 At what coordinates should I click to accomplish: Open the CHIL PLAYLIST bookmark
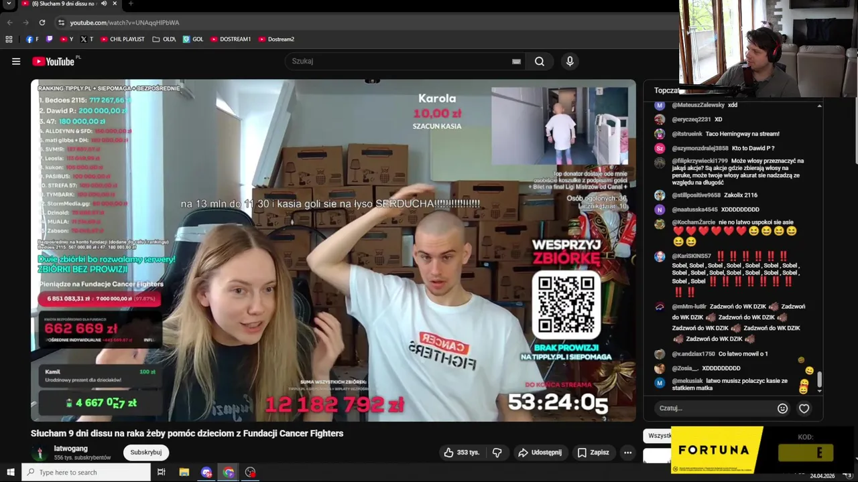pos(123,39)
